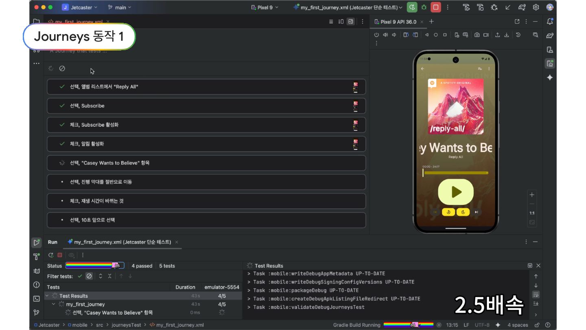586x330 pixels.
Task: Expand all test tree nodes icon
Action: [x=101, y=276]
